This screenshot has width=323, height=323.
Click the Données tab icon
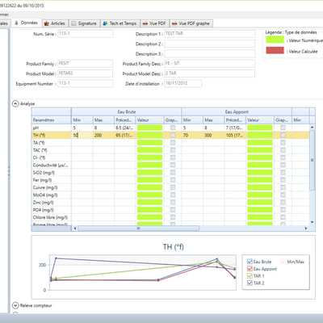(x=16, y=23)
